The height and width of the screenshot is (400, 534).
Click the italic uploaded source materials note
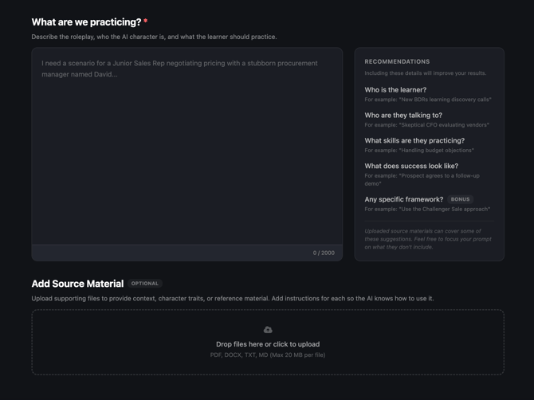pyautogui.click(x=428, y=239)
